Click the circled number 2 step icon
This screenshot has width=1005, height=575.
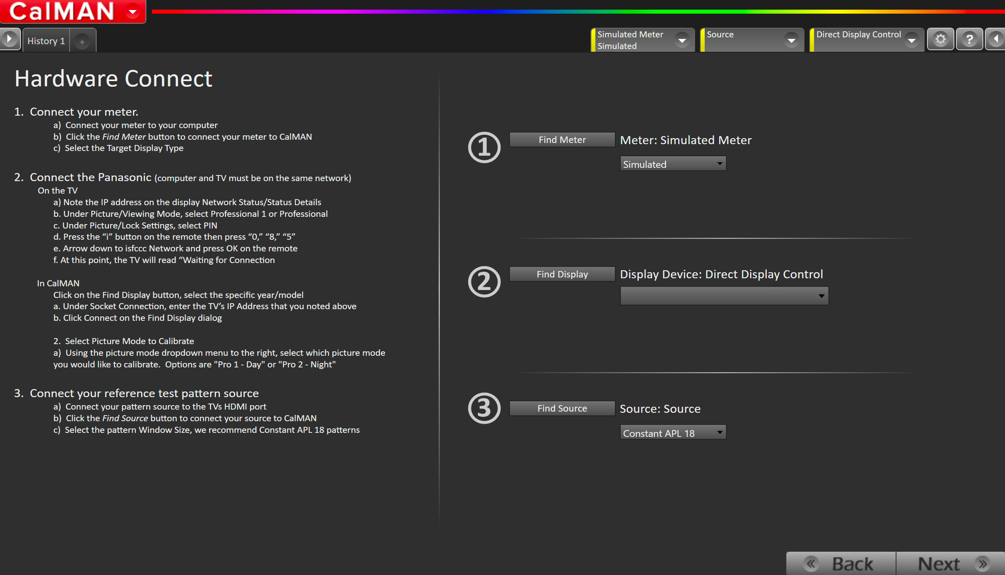[484, 281]
